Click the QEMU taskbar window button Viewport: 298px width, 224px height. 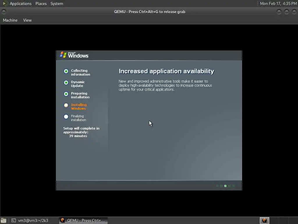click(83, 220)
